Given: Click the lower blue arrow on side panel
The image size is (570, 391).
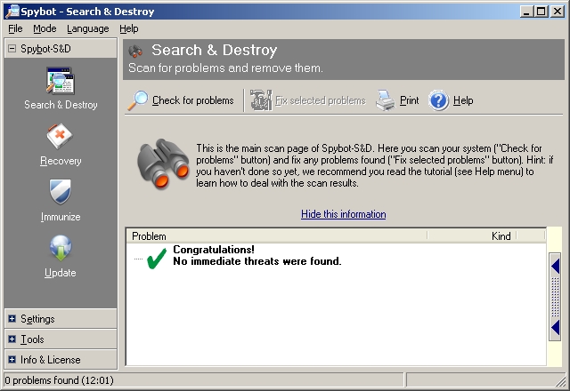Looking at the screenshot, I should click(555, 328).
